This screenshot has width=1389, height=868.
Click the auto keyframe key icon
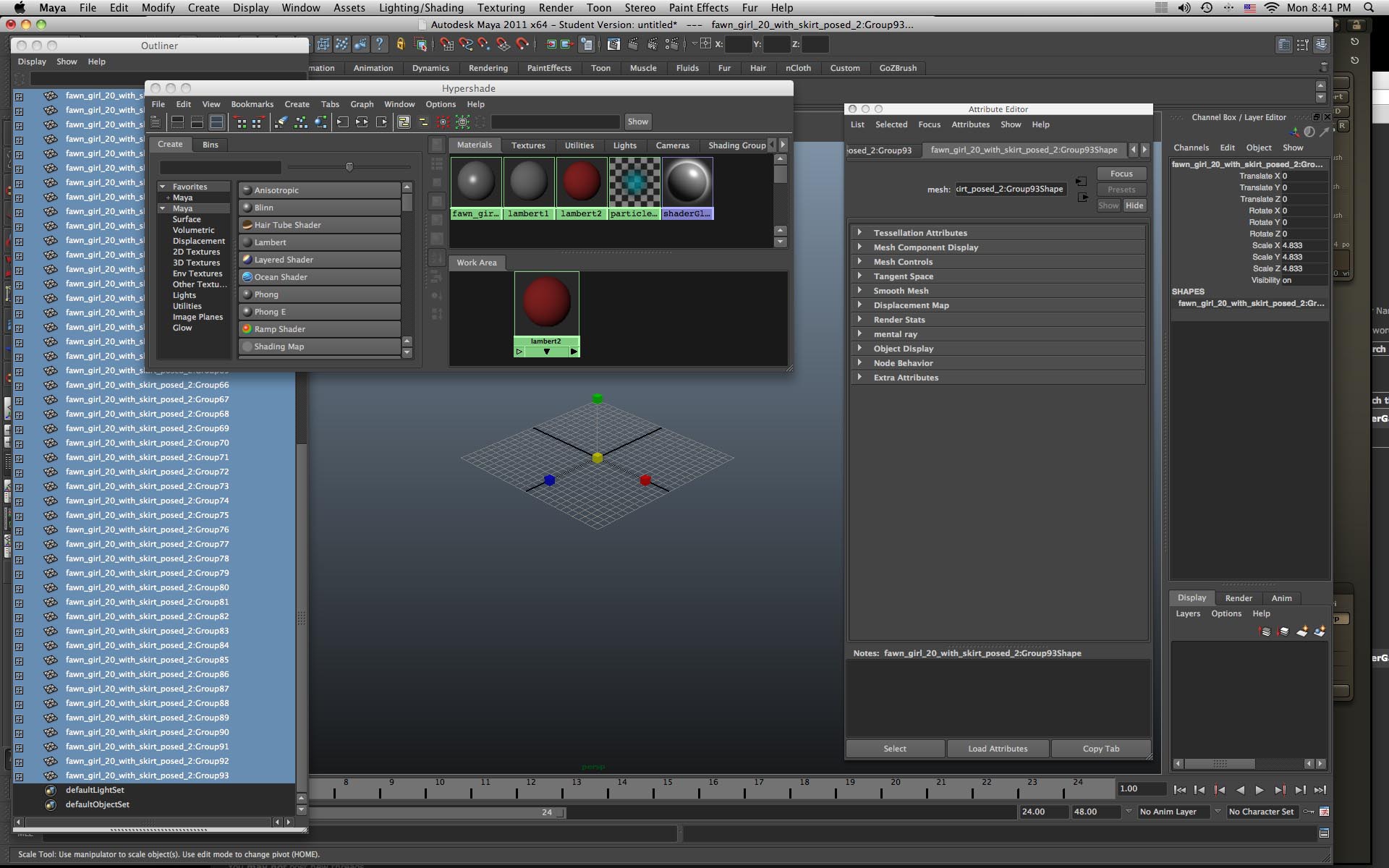1309,812
